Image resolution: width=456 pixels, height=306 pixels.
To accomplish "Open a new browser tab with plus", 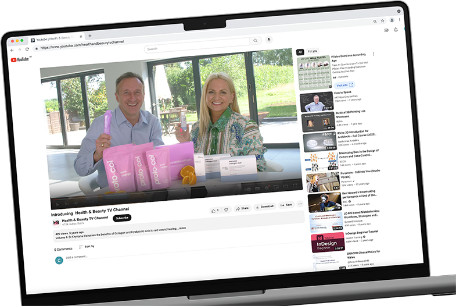I will (x=90, y=36).
